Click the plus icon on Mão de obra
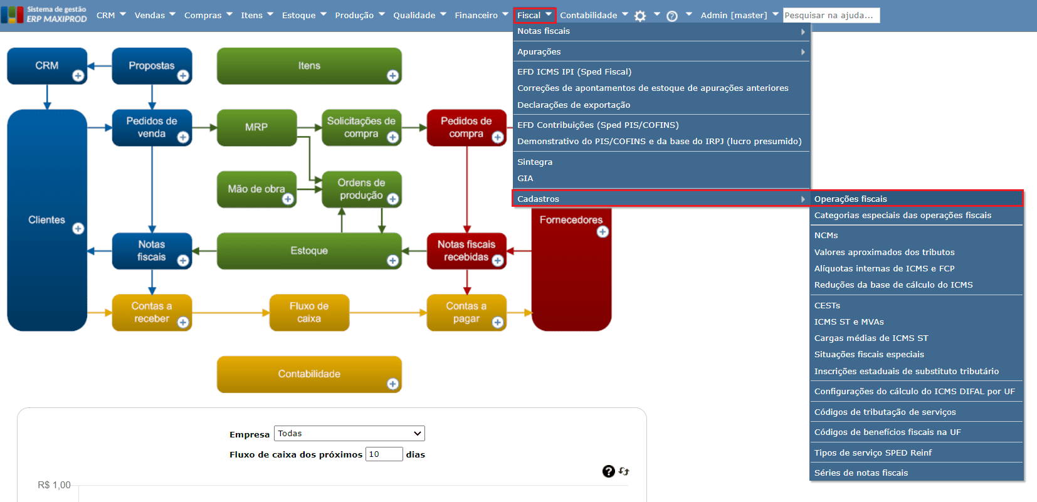Screen dimensions: 1037x502 (x=288, y=199)
